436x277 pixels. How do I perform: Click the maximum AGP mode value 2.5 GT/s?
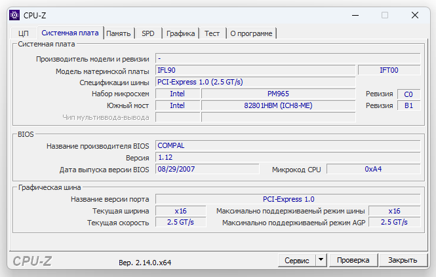coord(394,222)
